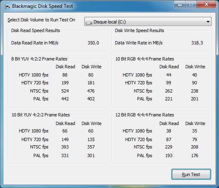Click the Select Disk Volume label
Screen dimensions: 219x188
point(41,20)
